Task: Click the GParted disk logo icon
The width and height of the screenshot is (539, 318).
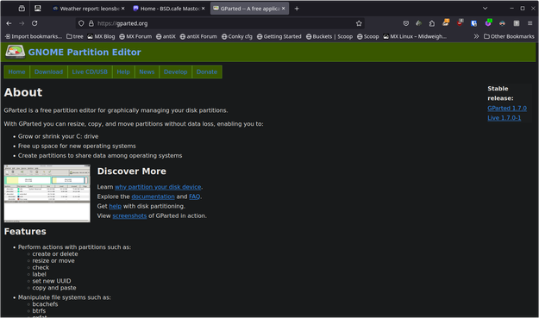Action: (x=16, y=52)
